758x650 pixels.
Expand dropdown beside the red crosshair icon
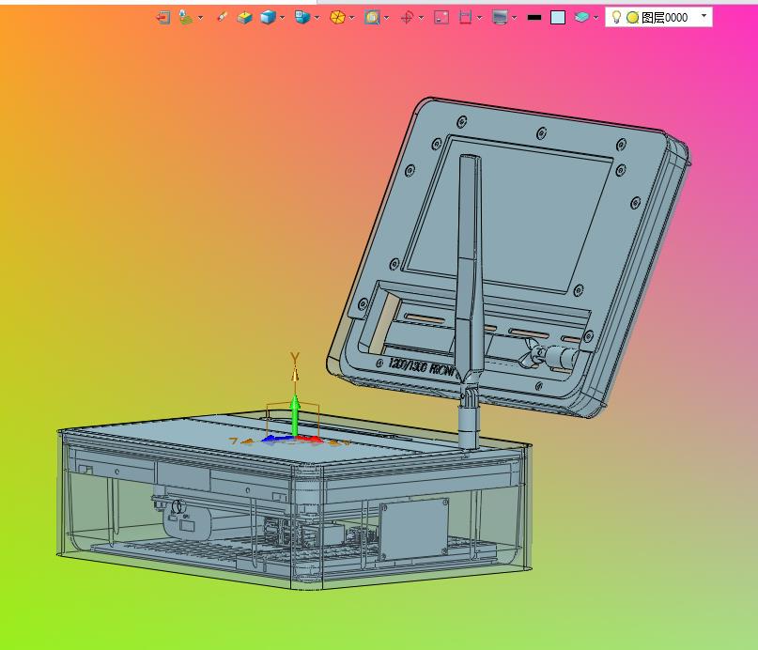point(422,18)
